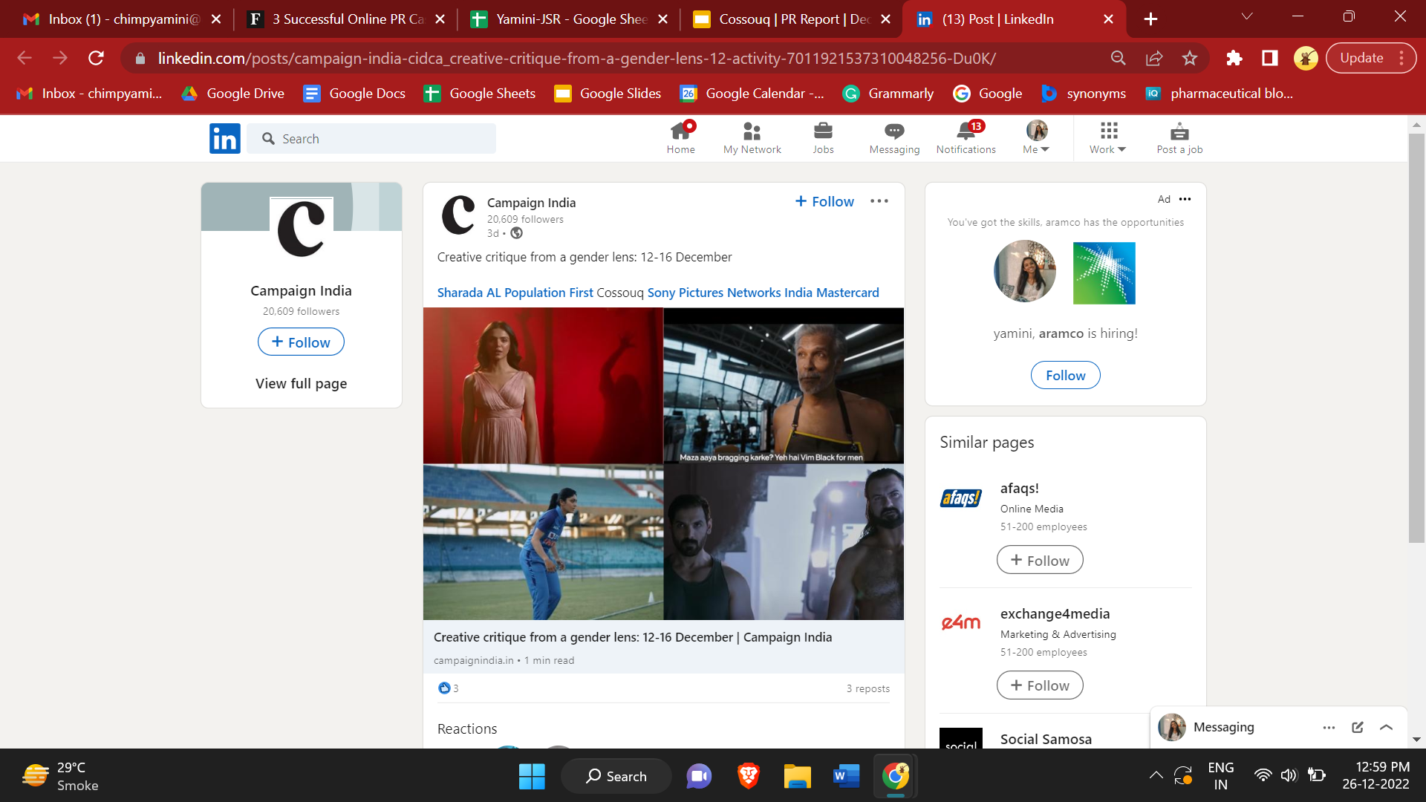
Task: Expand the Me profile dropdown
Action: pos(1036,137)
